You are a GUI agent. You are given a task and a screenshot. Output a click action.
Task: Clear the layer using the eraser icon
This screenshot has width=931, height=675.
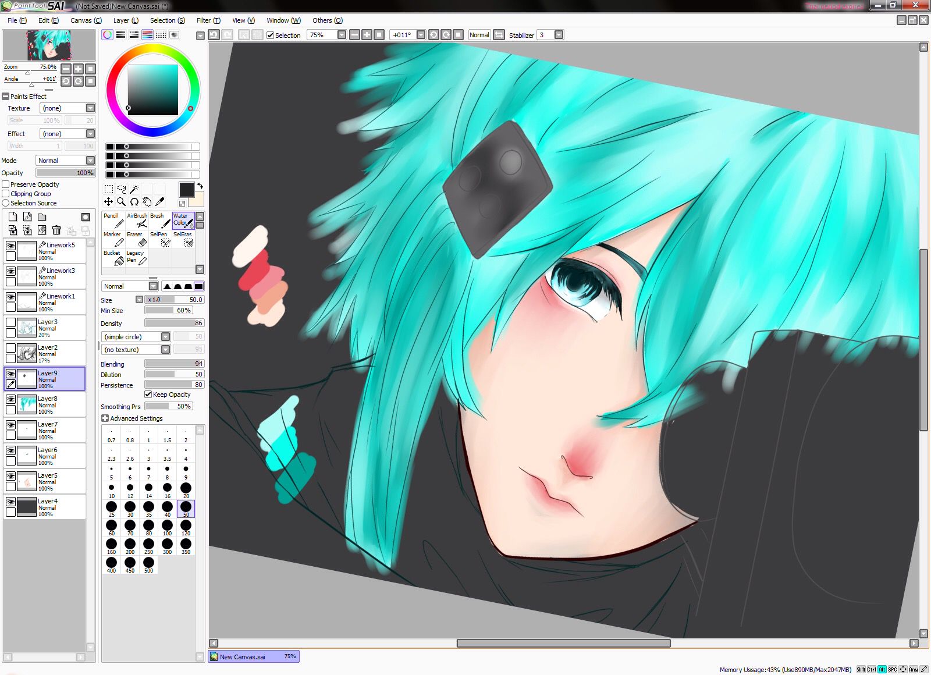[42, 230]
